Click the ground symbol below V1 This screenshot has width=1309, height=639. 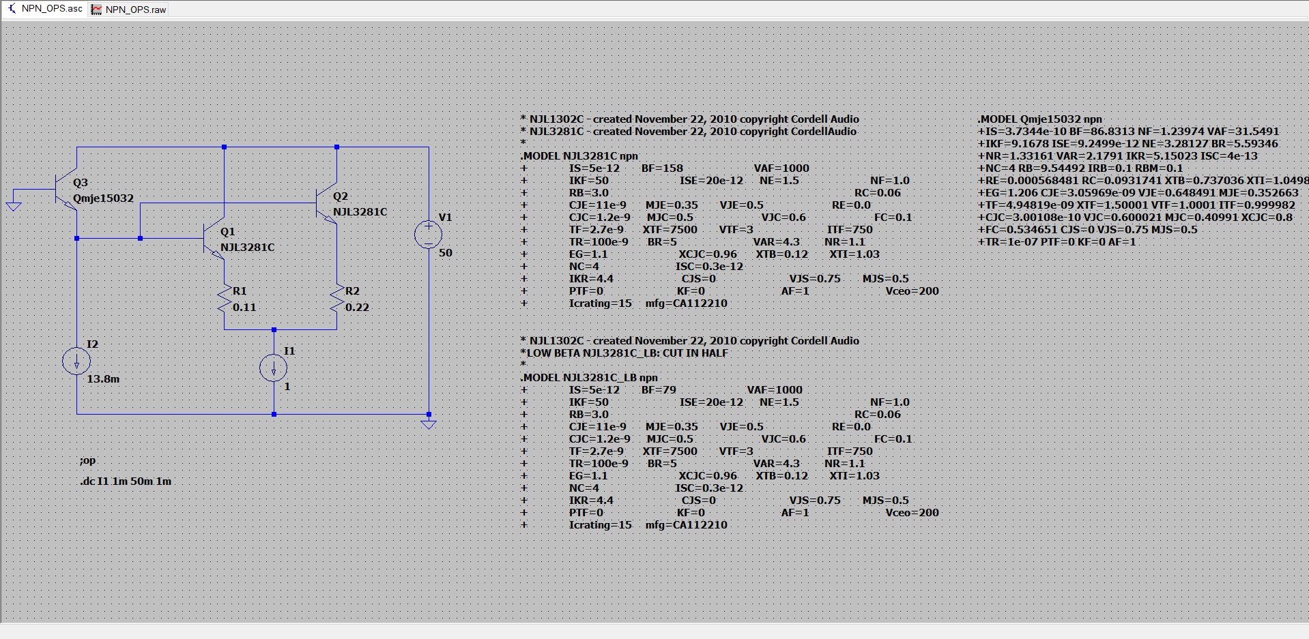(429, 425)
